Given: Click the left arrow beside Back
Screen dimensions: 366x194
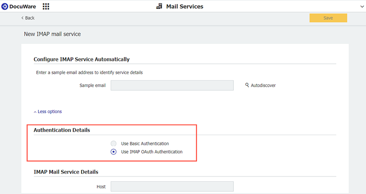Looking at the screenshot, I should [x=22, y=18].
